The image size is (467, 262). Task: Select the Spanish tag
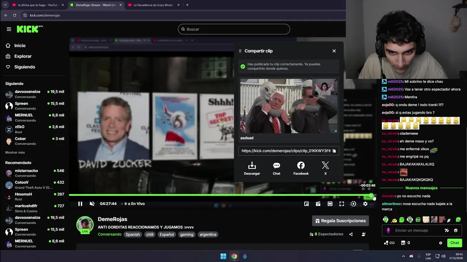point(133,234)
